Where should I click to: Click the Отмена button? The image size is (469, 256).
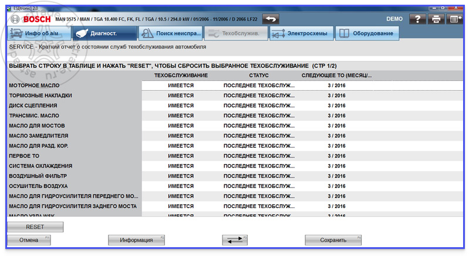point(29,240)
